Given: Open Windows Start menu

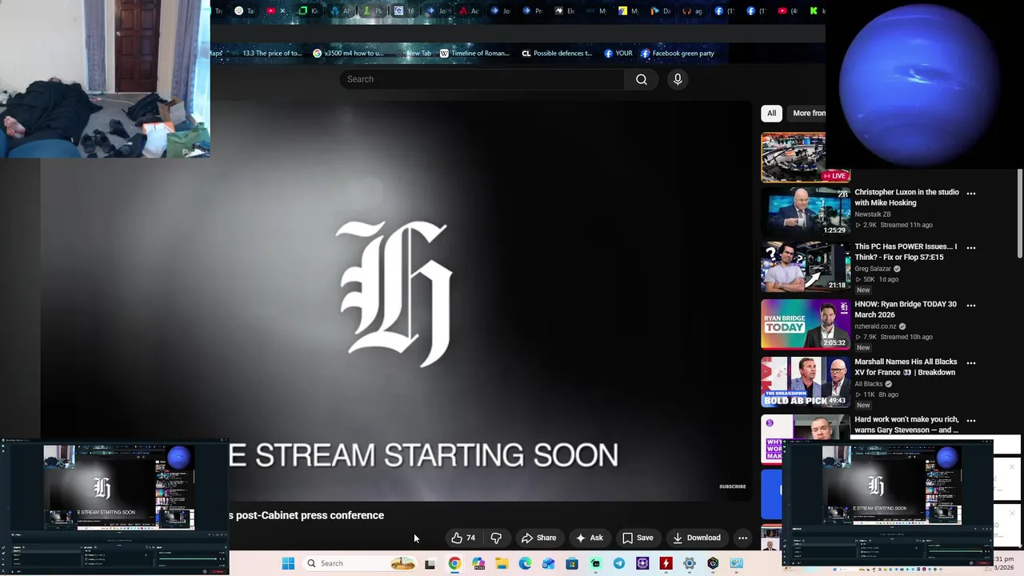Looking at the screenshot, I should pyautogui.click(x=288, y=563).
